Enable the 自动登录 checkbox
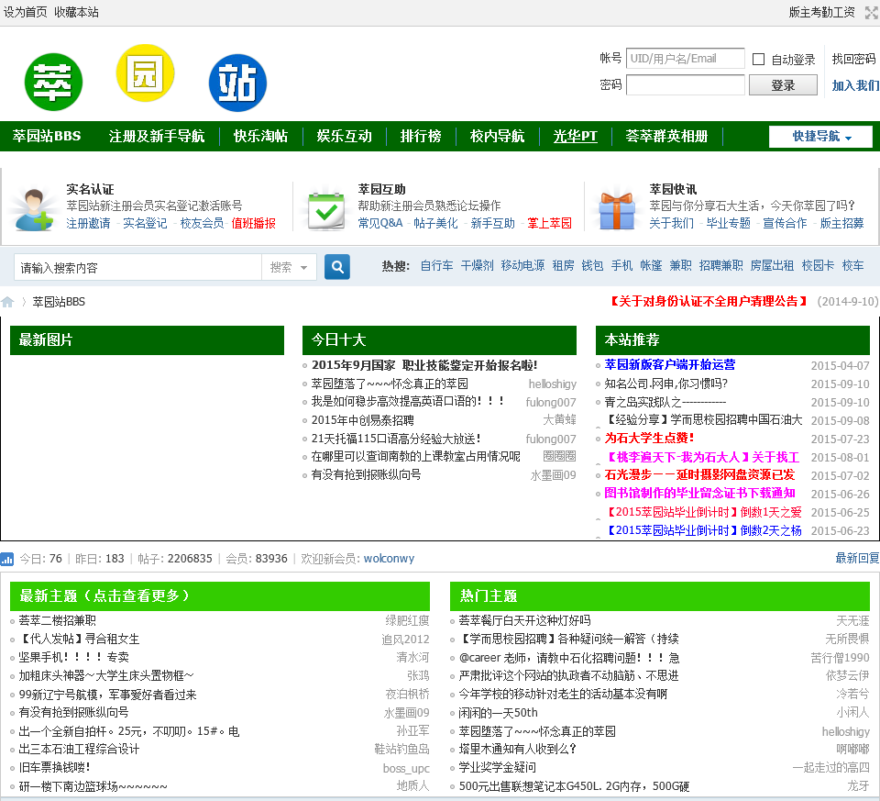Screen dimensions: 880x801 (758, 59)
